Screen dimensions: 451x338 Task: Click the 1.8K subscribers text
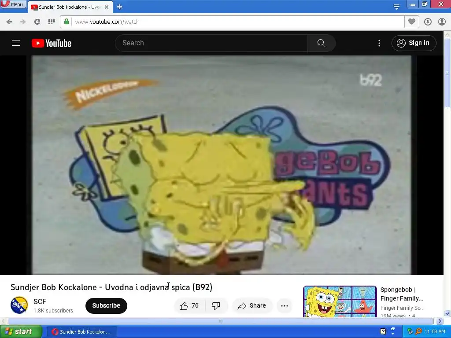click(53, 311)
